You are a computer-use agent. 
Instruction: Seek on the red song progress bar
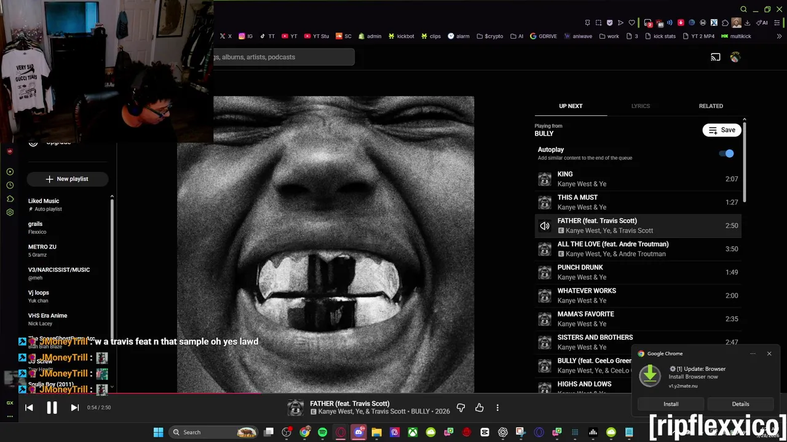tap(129, 394)
